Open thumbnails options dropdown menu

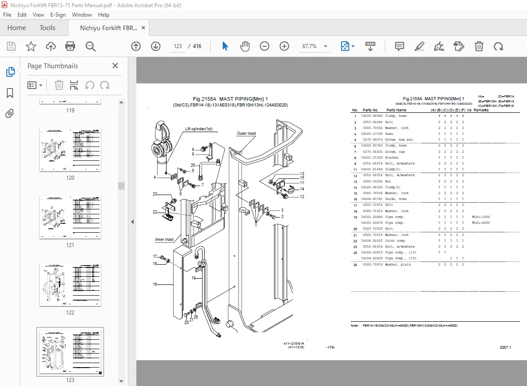click(x=35, y=85)
